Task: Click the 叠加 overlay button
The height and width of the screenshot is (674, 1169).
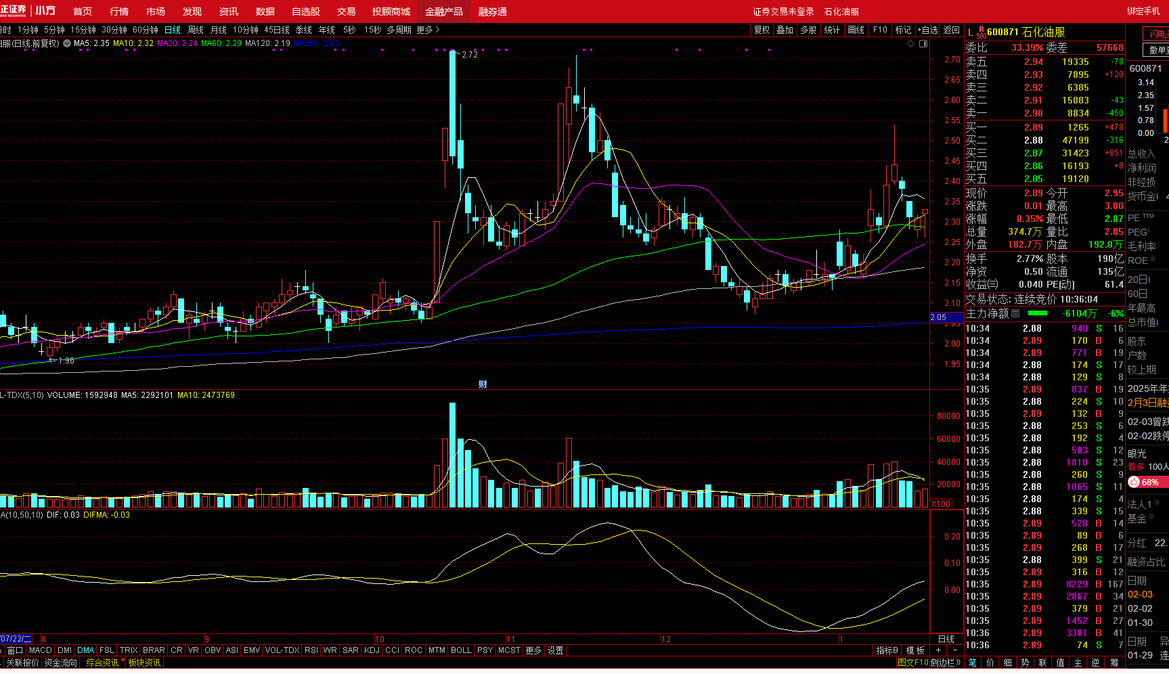Action: click(x=785, y=30)
